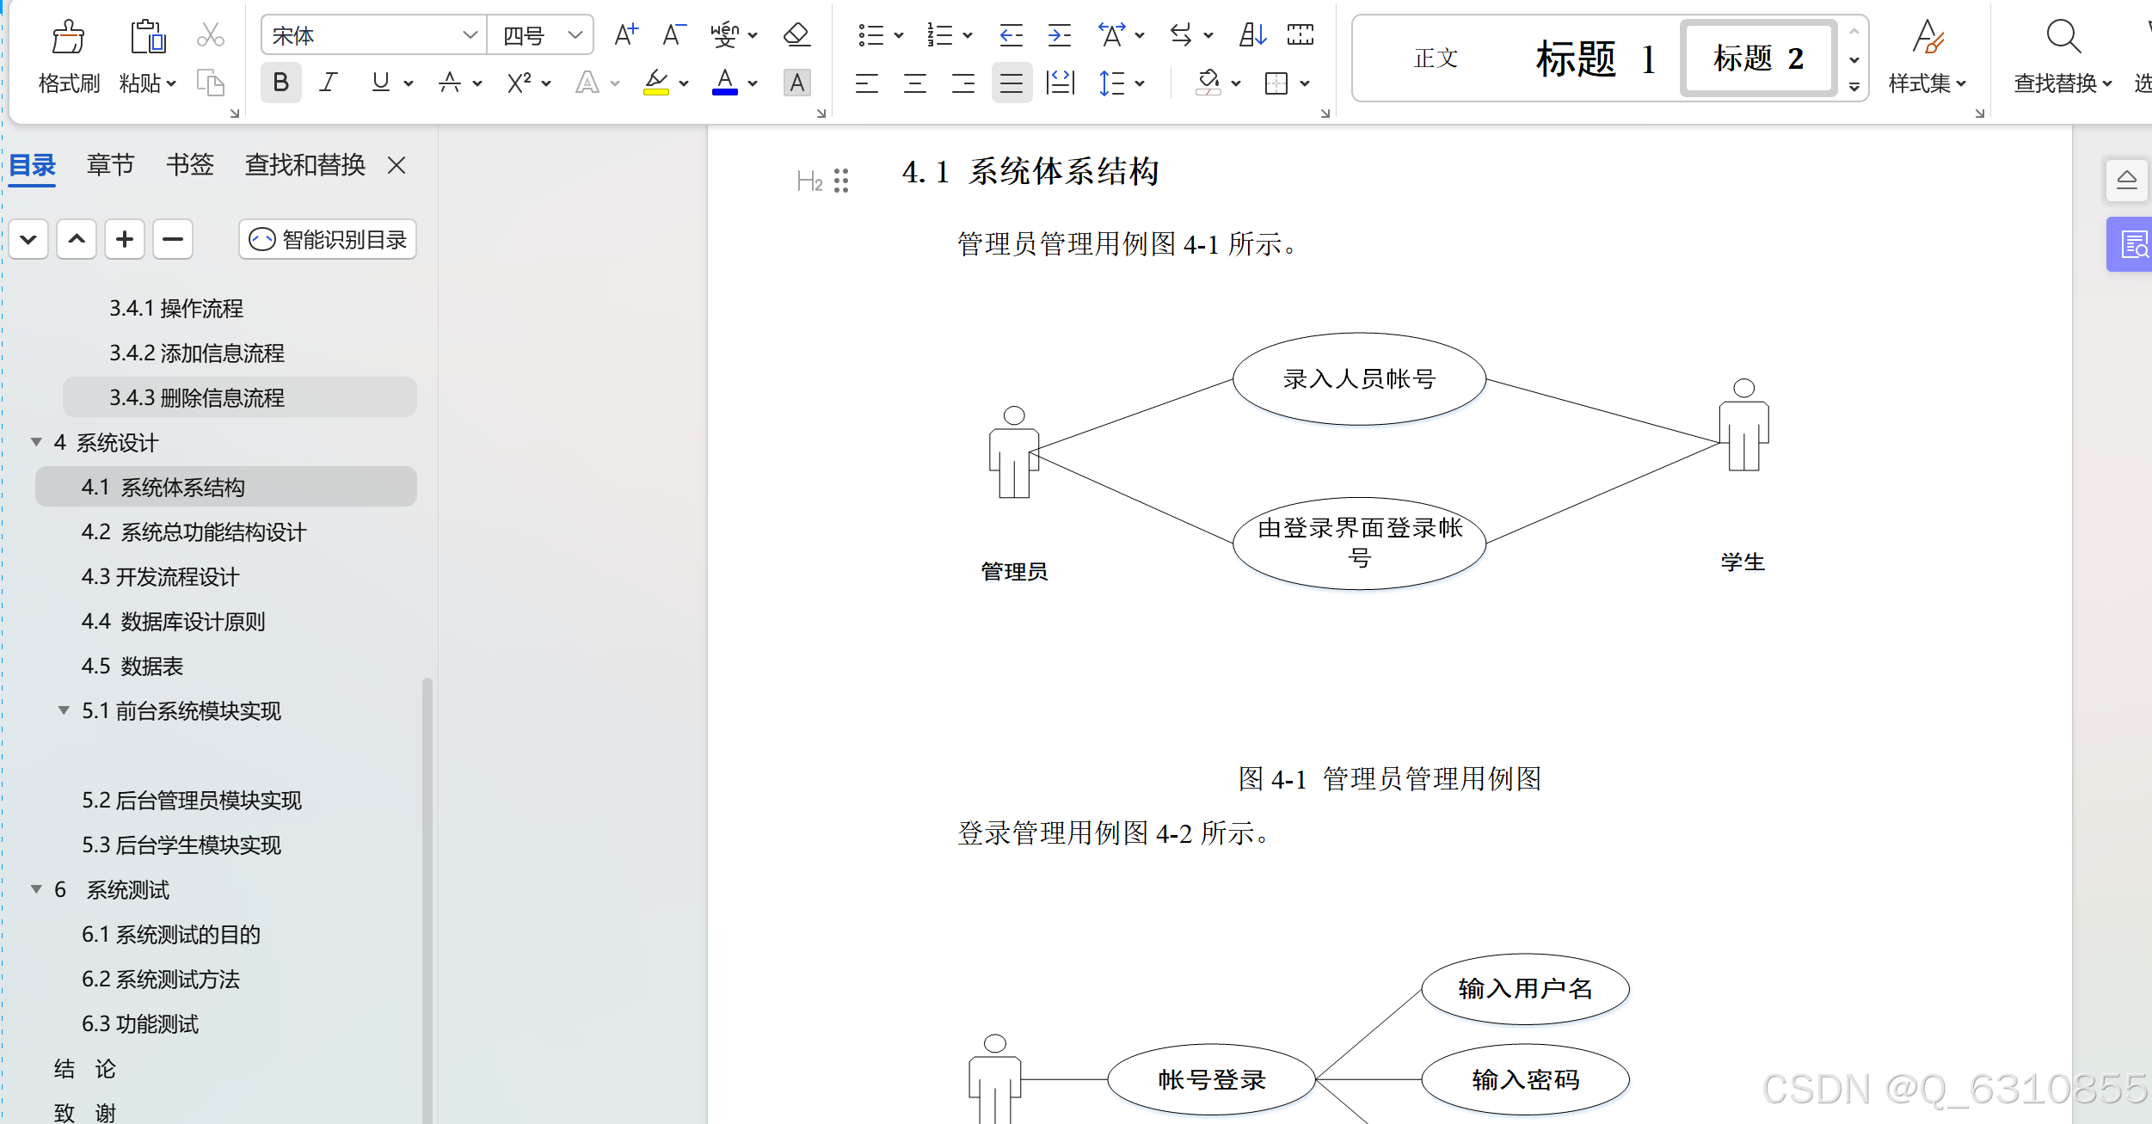Click the Find and Replace magnifier icon

tap(2063, 37)
